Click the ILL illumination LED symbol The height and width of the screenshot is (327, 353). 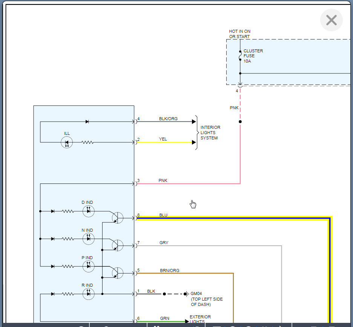coord(67,142)
